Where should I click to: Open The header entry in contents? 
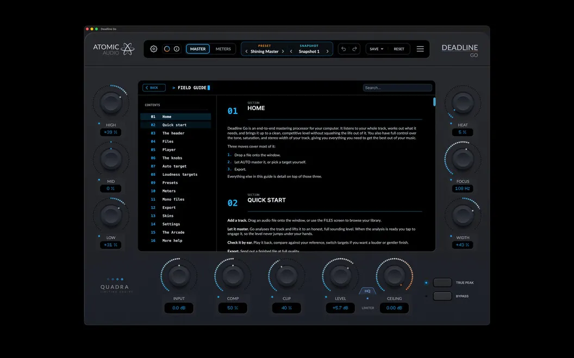click(176, 133)
